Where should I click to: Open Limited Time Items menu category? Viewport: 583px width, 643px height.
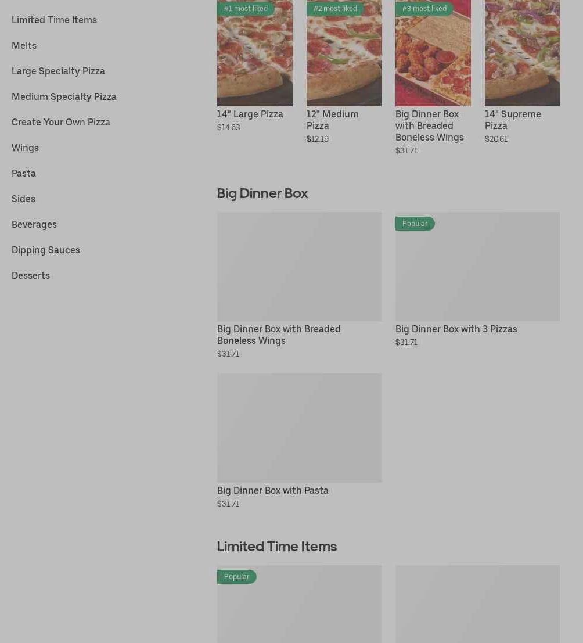click(x=54, y=20)
